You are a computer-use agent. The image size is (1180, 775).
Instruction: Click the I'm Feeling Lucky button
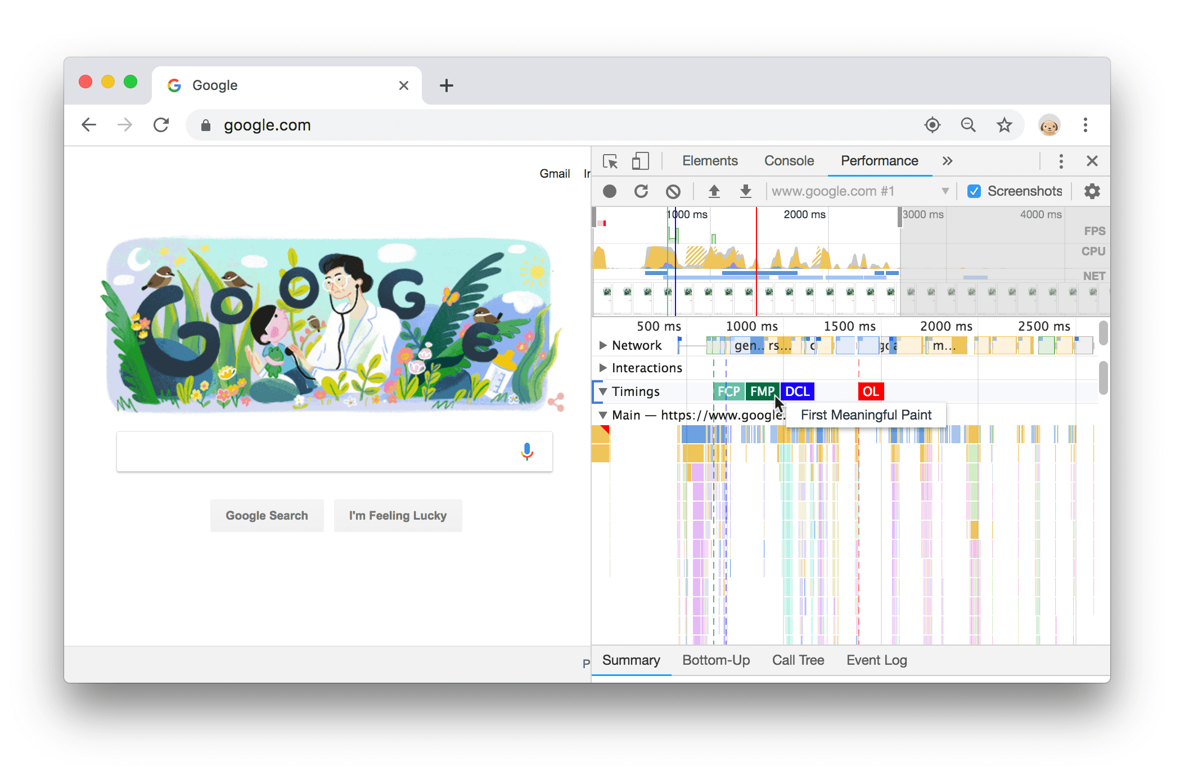click(x=399, y=516)
